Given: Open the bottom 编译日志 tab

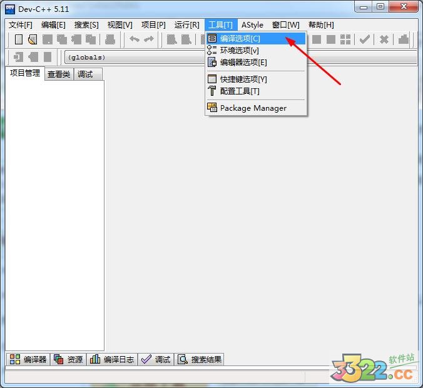Looking at the screenshot, I should [x=112, y=359].
